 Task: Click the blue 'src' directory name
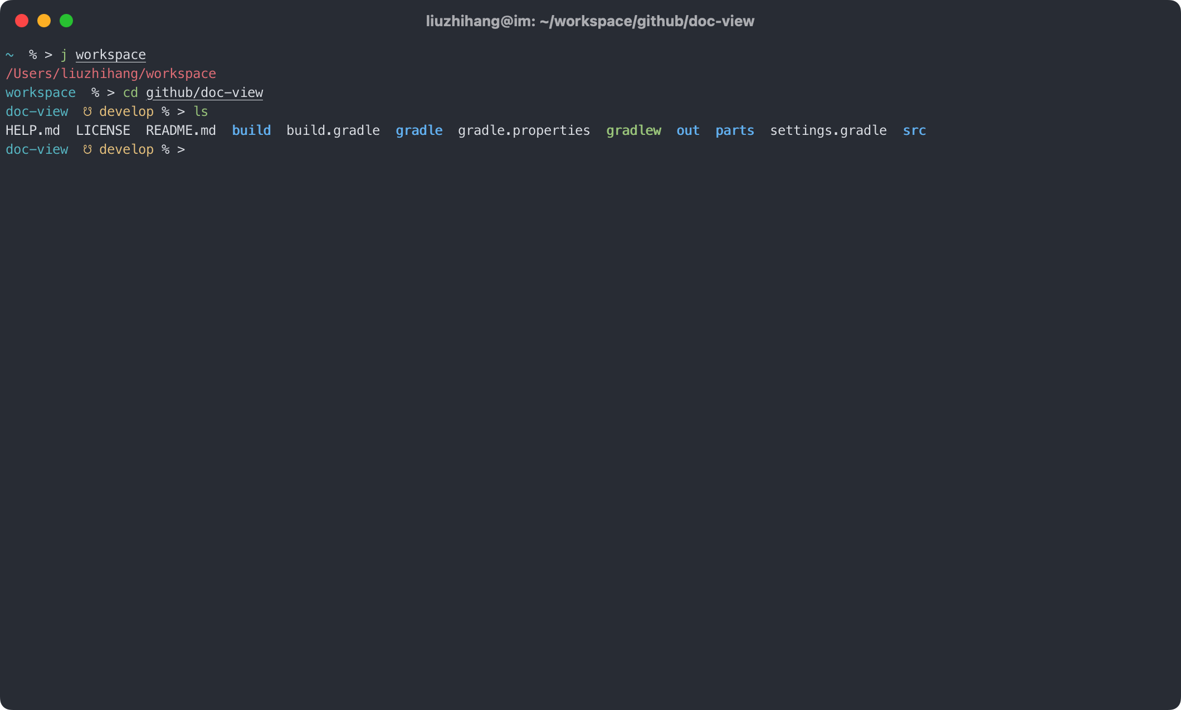click(914, 130)
